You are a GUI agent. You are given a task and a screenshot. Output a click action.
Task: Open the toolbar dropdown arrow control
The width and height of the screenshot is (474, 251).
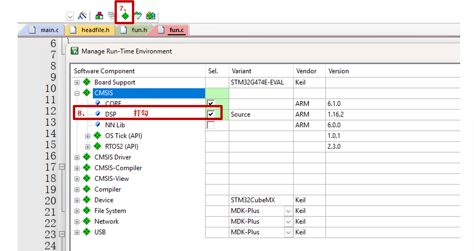(x=70, y=16)
